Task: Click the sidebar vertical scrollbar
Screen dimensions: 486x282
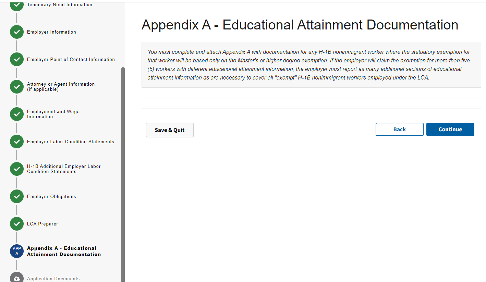Action: [x=123, y=171]
